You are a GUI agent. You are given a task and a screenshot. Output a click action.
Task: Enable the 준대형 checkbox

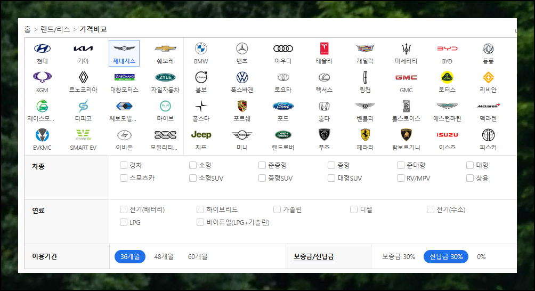401,165
